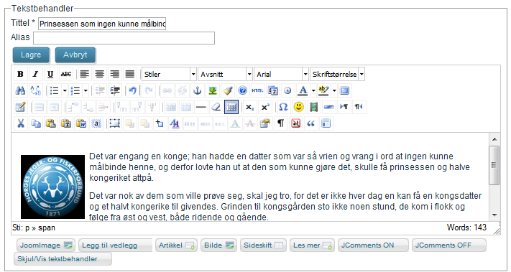Open the find binoculars tool
This screenshot has height=272, width=511.
pyautogui.click(x=20, y=90)
